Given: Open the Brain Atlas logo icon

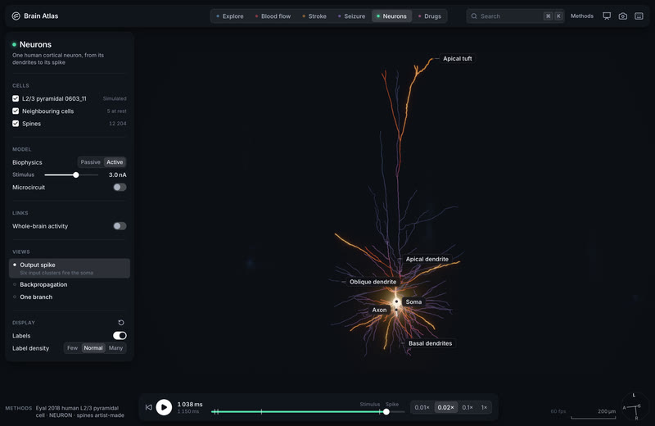Looking at the screenshot, I should (16, 16).
